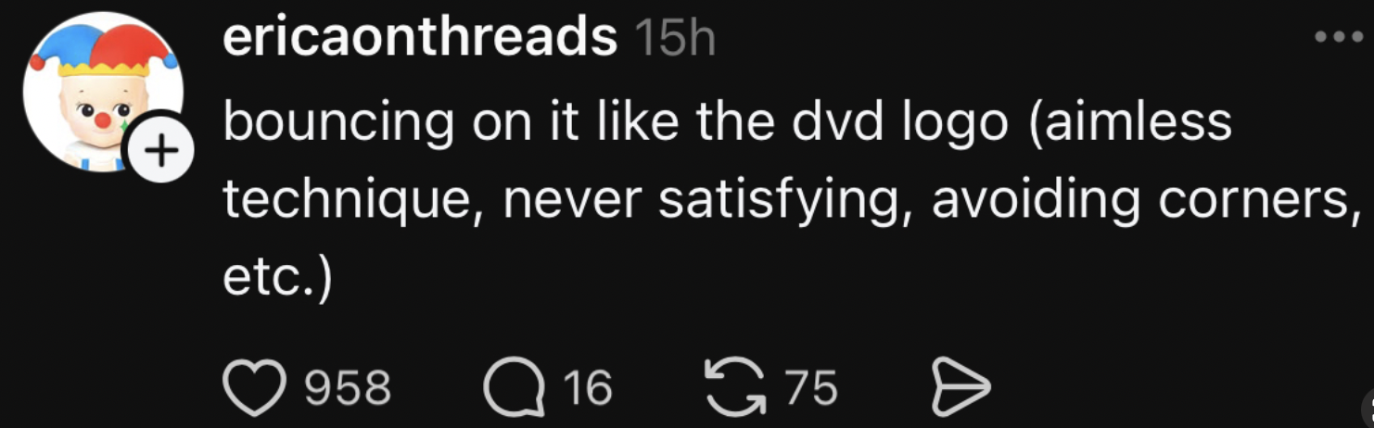View the 958 likes count
The height and width of the screenshot is (428, 1374).
click(348, 388)
